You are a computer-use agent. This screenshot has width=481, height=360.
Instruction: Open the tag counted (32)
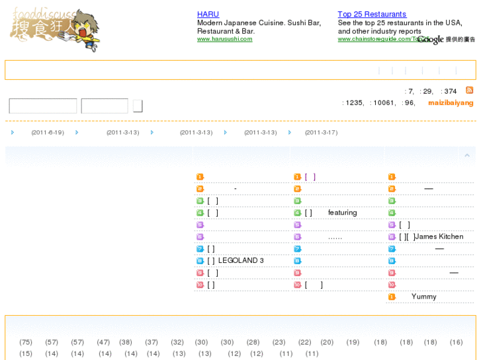(177, 342)
